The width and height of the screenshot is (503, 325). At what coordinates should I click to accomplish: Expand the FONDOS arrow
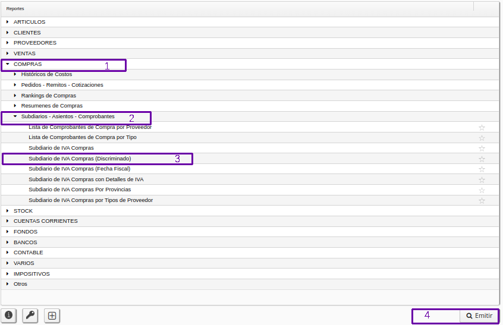pyautogui.click(x=7, y=231)
